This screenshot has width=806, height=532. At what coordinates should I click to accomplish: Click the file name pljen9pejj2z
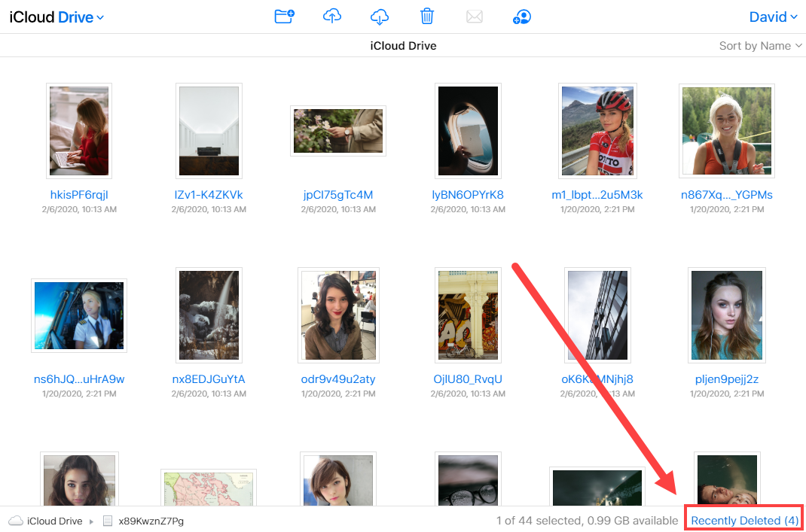tap(727, 379)
